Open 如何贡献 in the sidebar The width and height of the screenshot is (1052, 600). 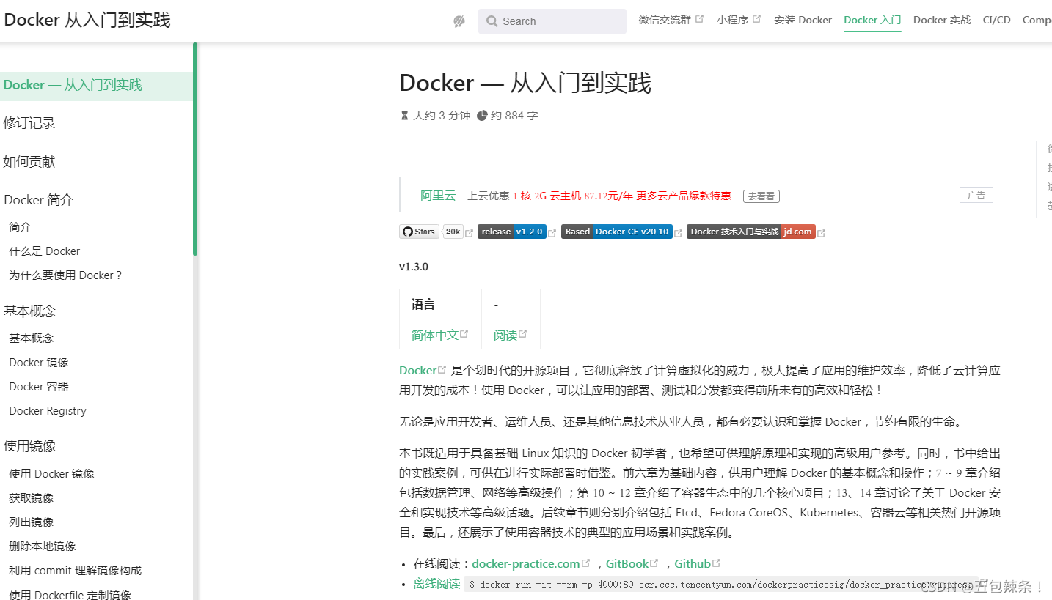click(x=29, y=162)
